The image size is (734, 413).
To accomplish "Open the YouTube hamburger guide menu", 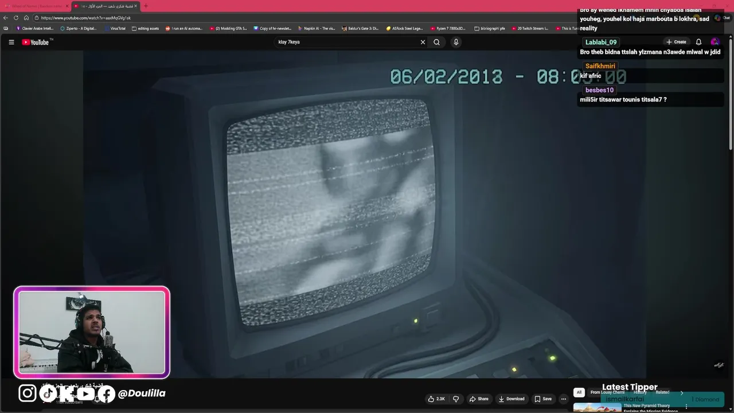I will pyautogui.click(x=11, y=42).
